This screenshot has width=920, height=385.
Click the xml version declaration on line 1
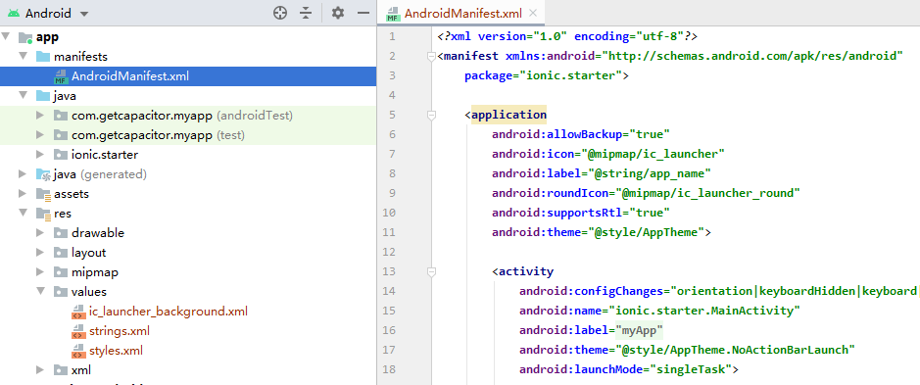(567, 36)
